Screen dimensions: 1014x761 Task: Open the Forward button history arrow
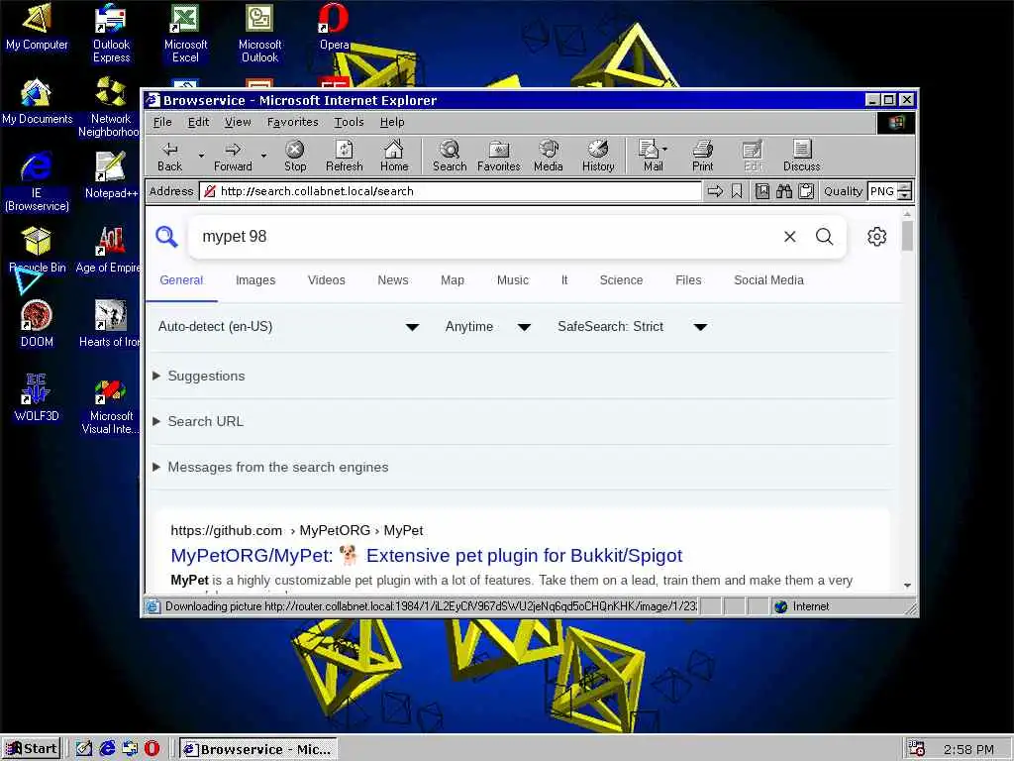pos(263,156)
